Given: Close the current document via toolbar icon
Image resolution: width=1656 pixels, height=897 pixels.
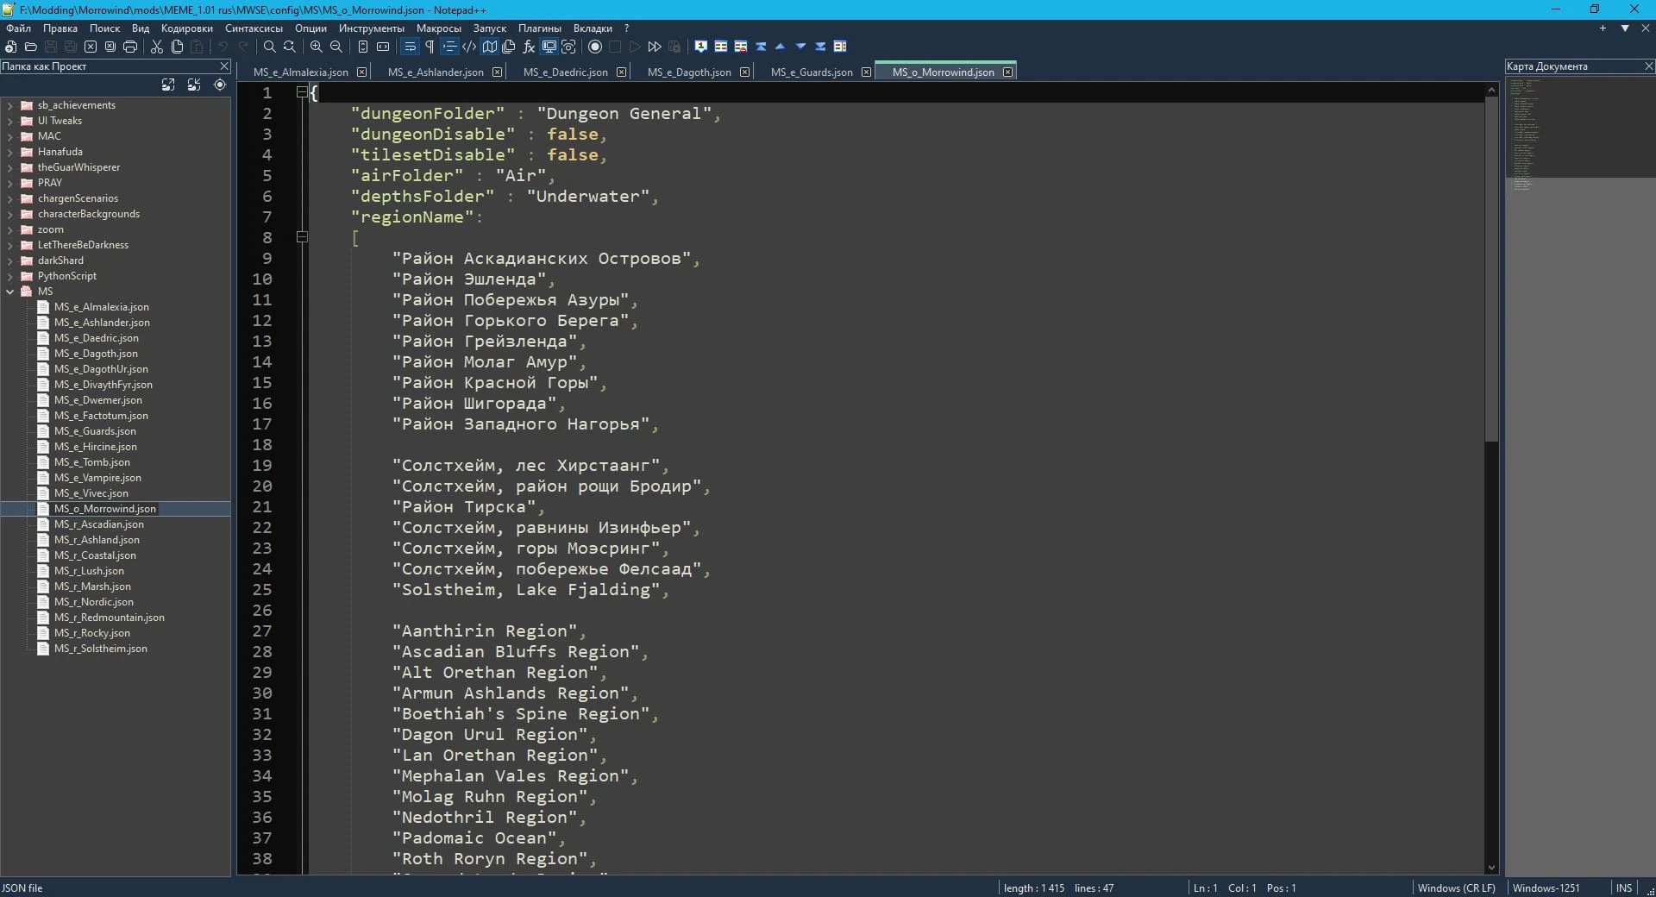Looking at the screenshot, I should click(91, 47).
